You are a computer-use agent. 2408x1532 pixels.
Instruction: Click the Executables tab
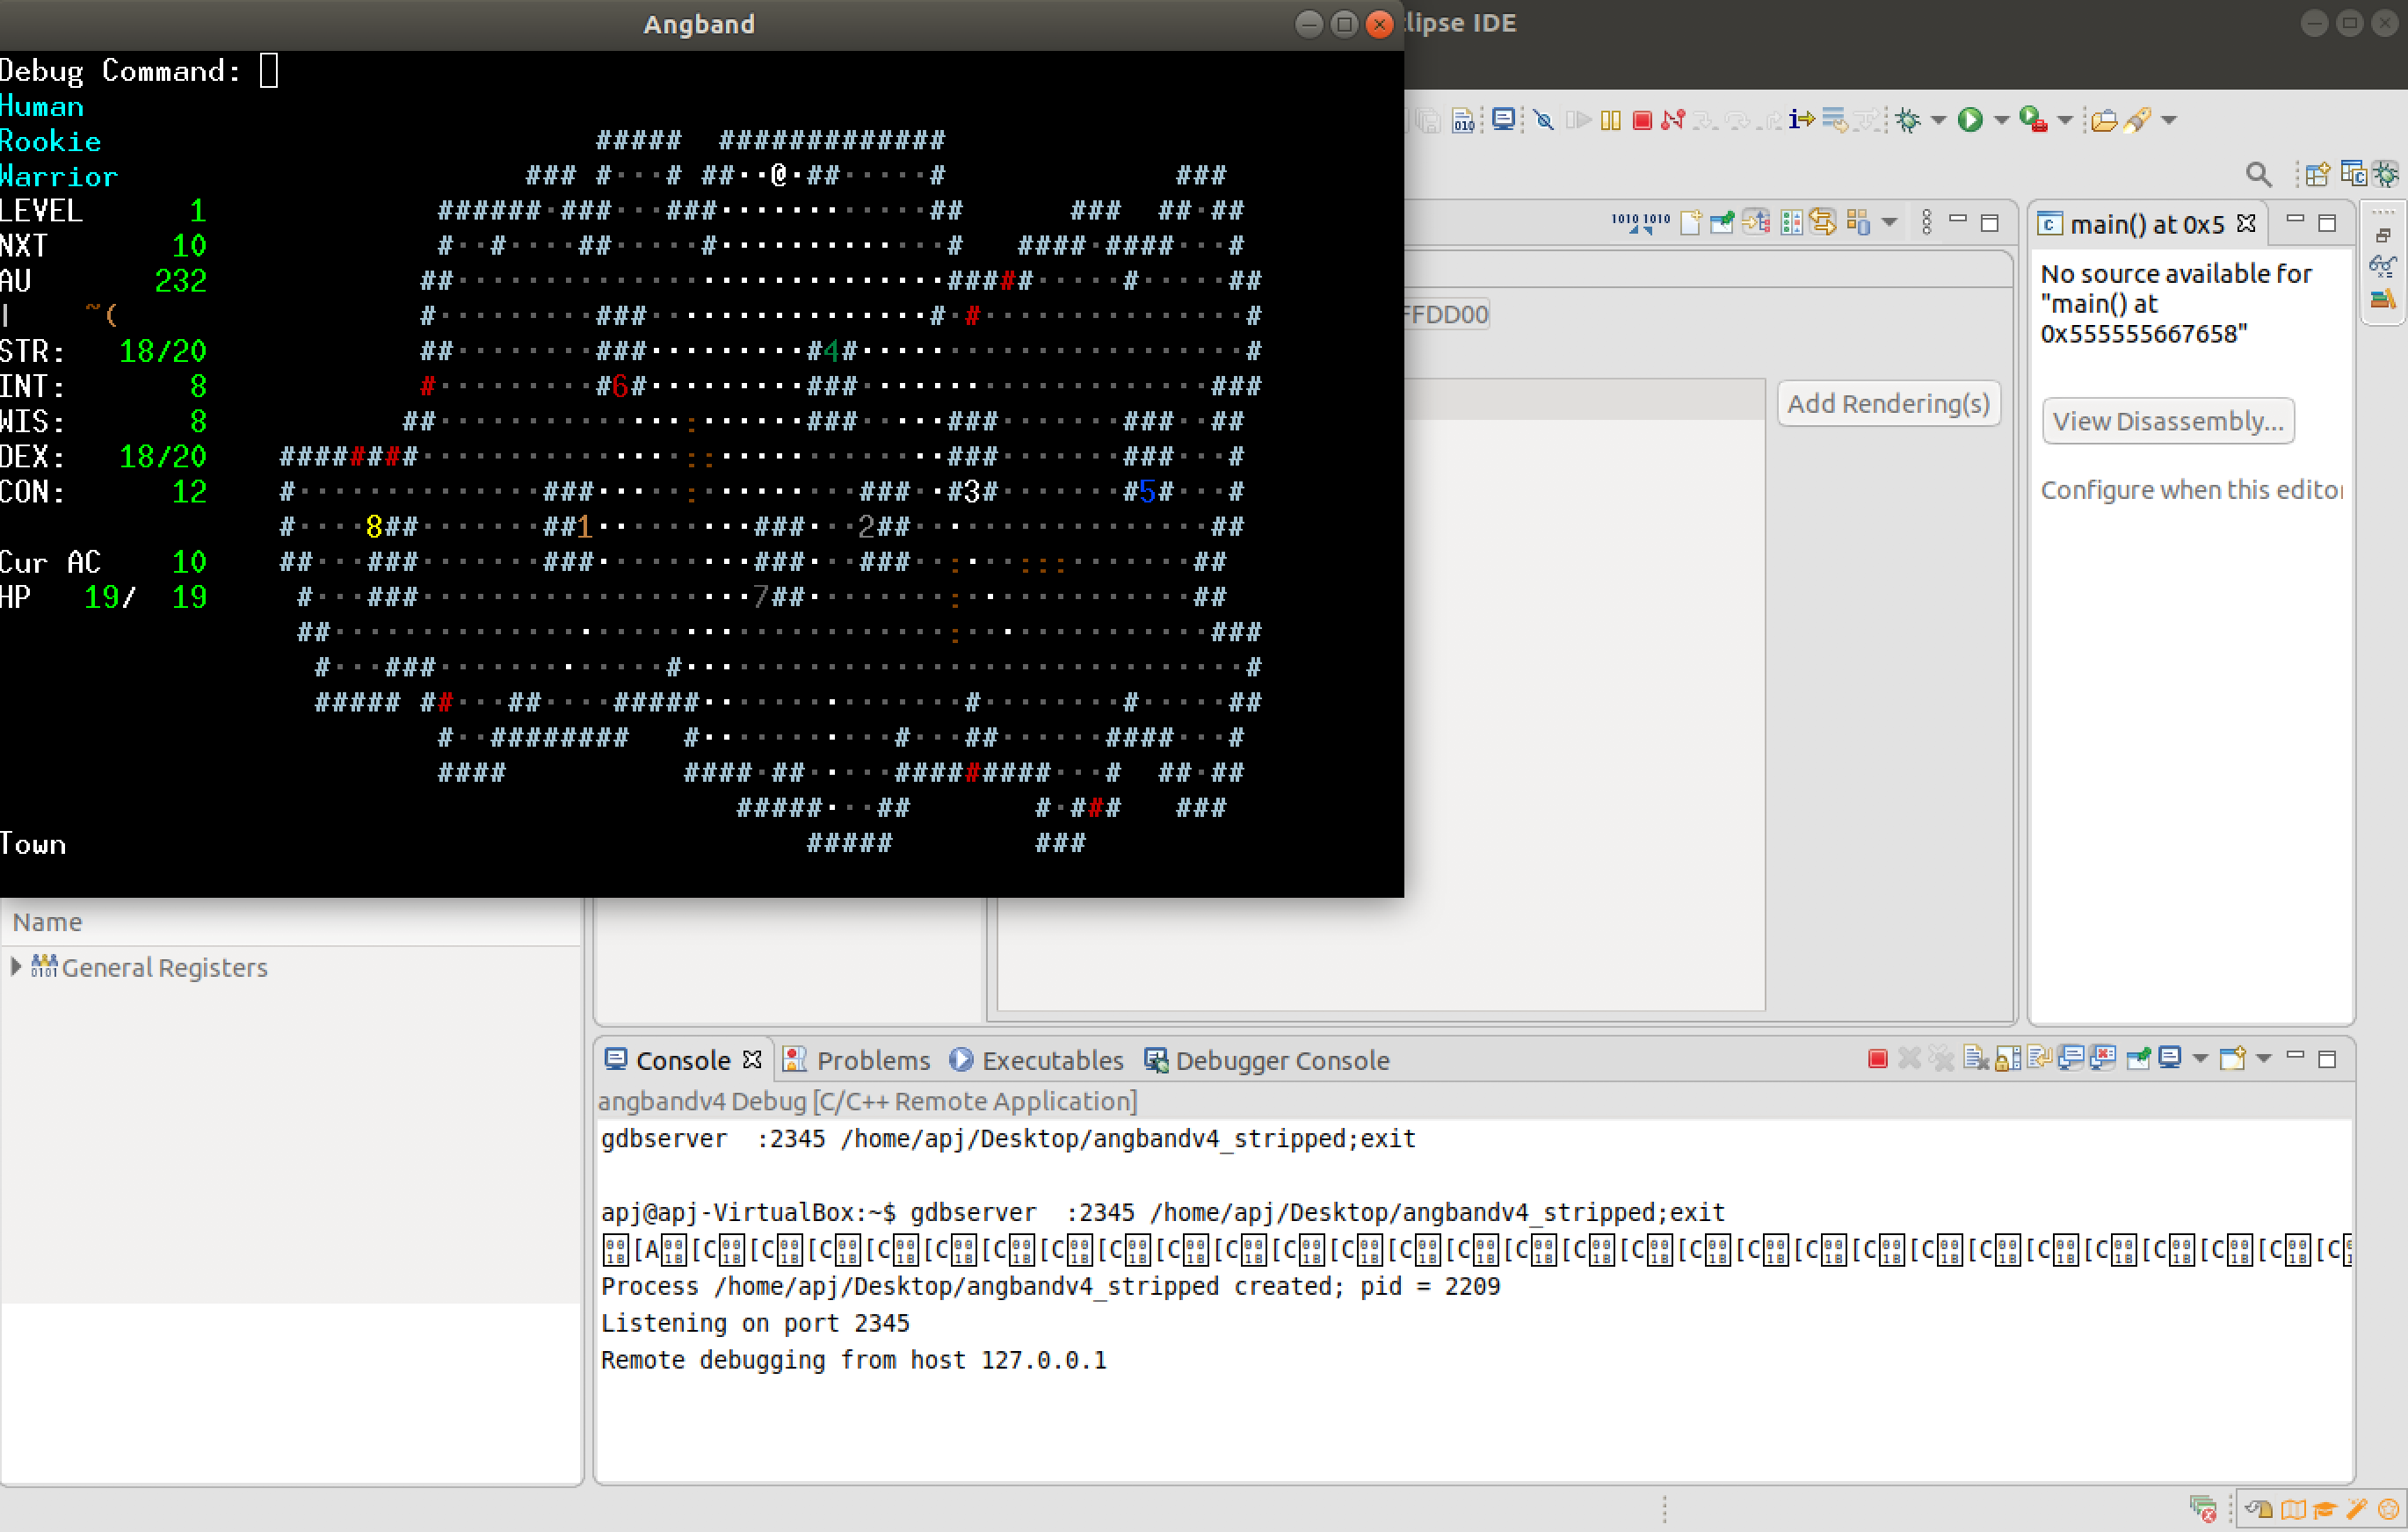click(x=1051, y=1060)
